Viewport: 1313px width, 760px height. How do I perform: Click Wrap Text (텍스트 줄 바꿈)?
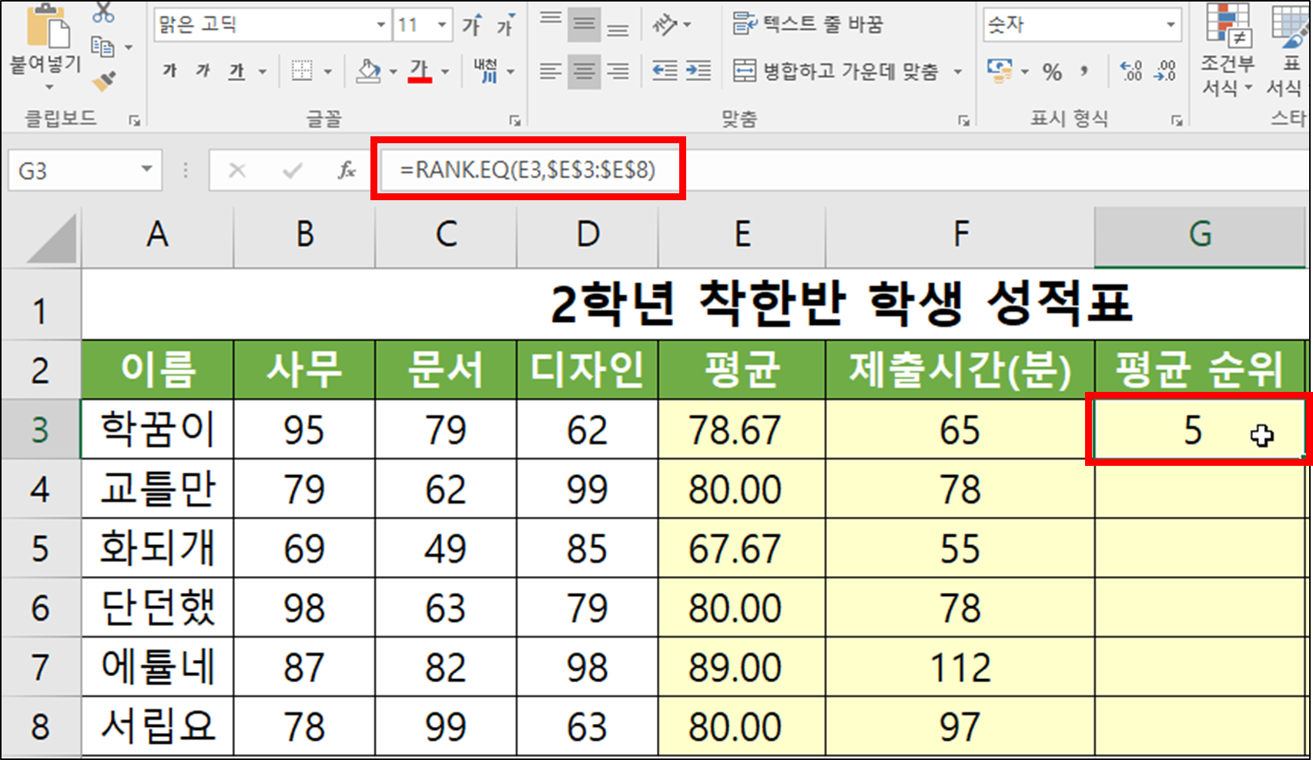(x=807, y=25)
